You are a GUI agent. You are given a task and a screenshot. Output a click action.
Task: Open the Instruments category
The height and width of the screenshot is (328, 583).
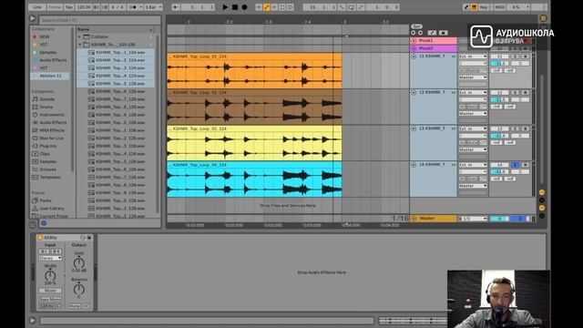point(52,115)
